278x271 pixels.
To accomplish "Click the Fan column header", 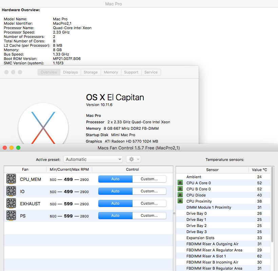I will [25, 169].
